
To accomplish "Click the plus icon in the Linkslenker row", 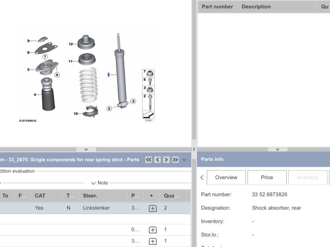I will click(x=153, y=208).
